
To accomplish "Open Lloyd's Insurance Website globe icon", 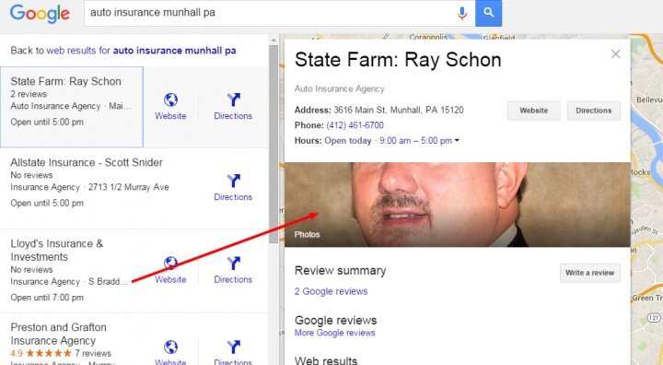I will pyautogui.click(x=170, y=264).
